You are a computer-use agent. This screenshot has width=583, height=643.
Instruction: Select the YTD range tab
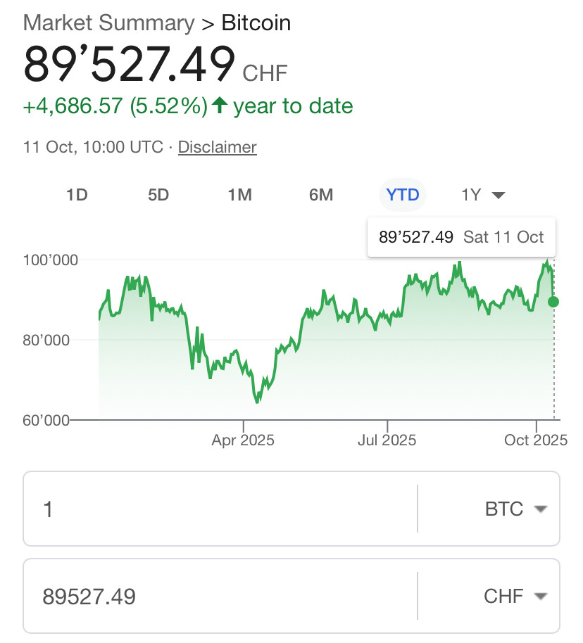(403, 195)
